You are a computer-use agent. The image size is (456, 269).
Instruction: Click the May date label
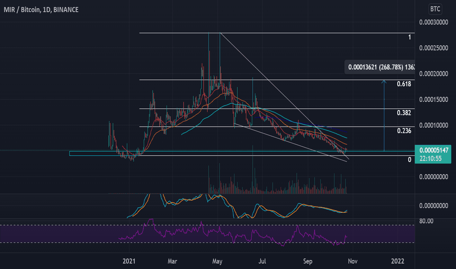217,261
